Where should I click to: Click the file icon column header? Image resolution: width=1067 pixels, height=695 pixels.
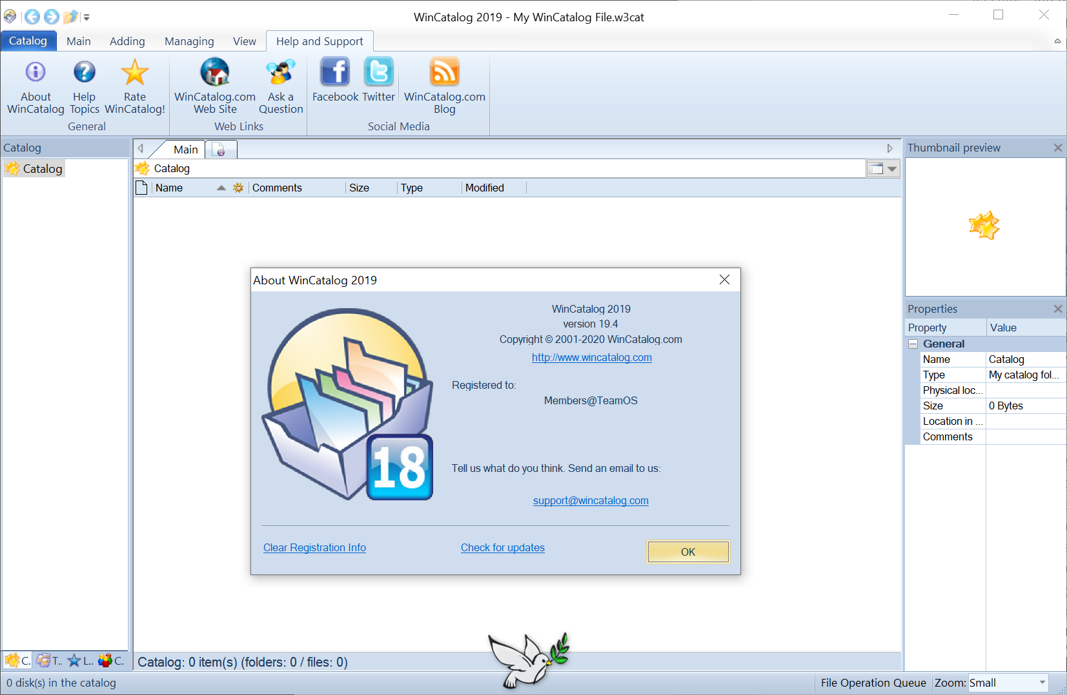141,188
